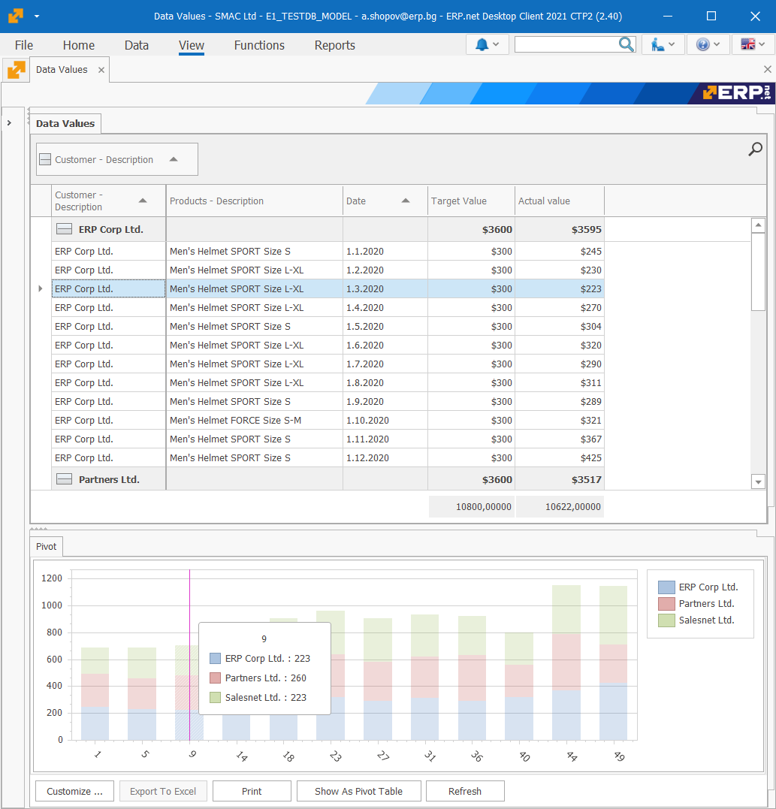
Task: Close the tab area with right-side X
Action: [767, 70]
